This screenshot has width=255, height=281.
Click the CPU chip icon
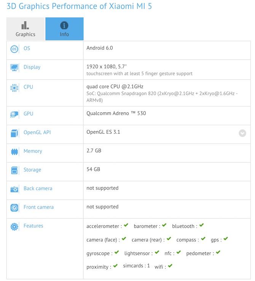point(14,88)
